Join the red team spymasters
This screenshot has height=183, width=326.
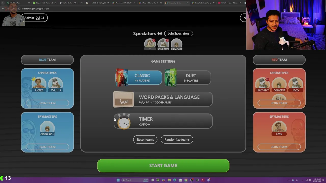(x=279, y=147)
